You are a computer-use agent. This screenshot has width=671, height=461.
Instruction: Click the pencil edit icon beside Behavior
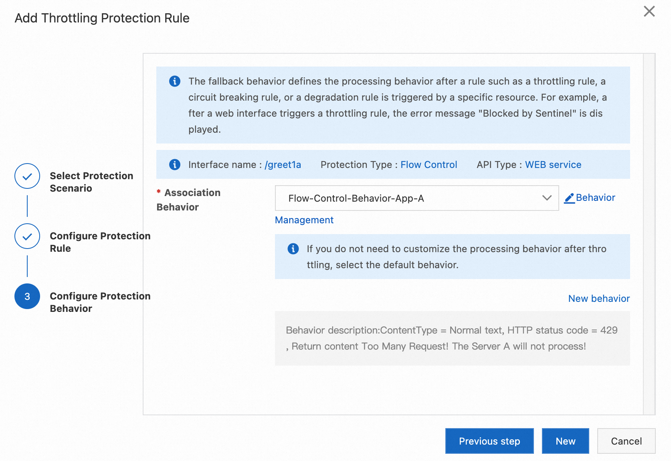click(x=569, y=198)
